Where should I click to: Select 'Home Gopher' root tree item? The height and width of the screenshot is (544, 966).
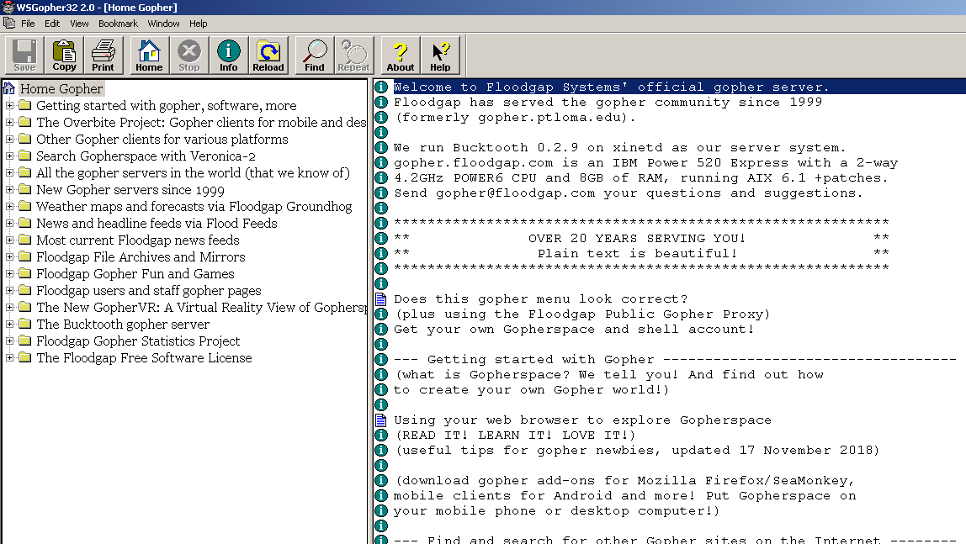[61, 89]
